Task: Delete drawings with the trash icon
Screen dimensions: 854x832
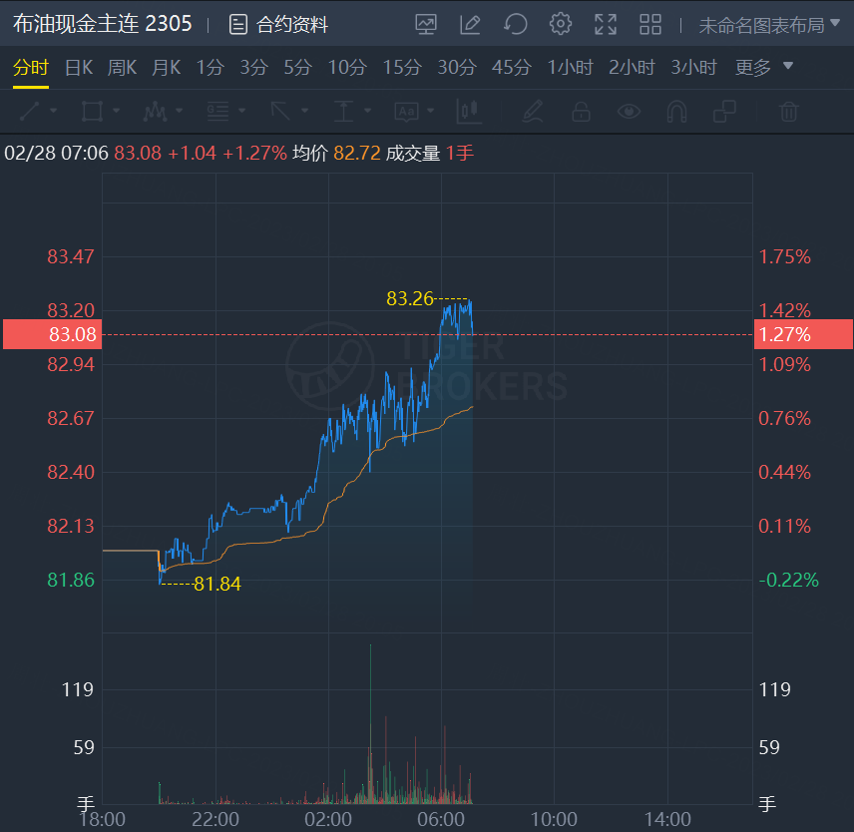Action: click(x=789, y=112)
